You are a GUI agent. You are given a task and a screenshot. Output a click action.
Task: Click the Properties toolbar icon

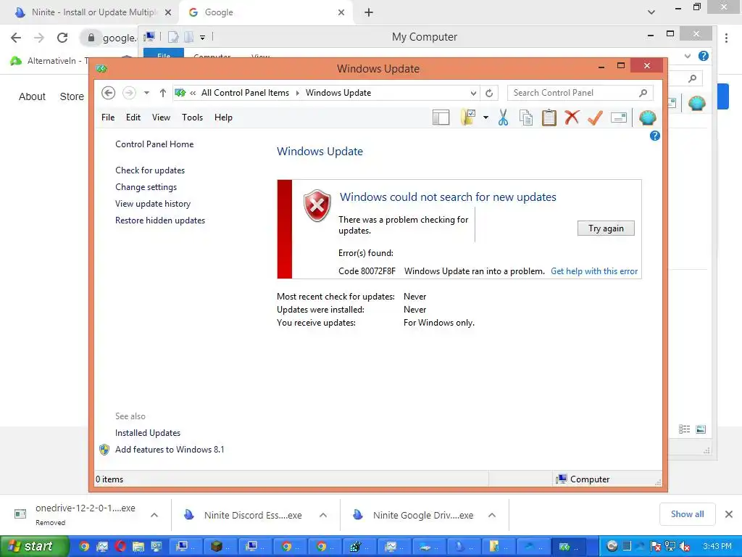619,117
